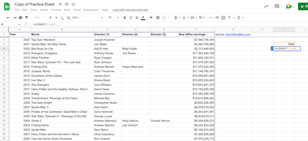
Task: Open the Format menu
Action: pos(56,10)
